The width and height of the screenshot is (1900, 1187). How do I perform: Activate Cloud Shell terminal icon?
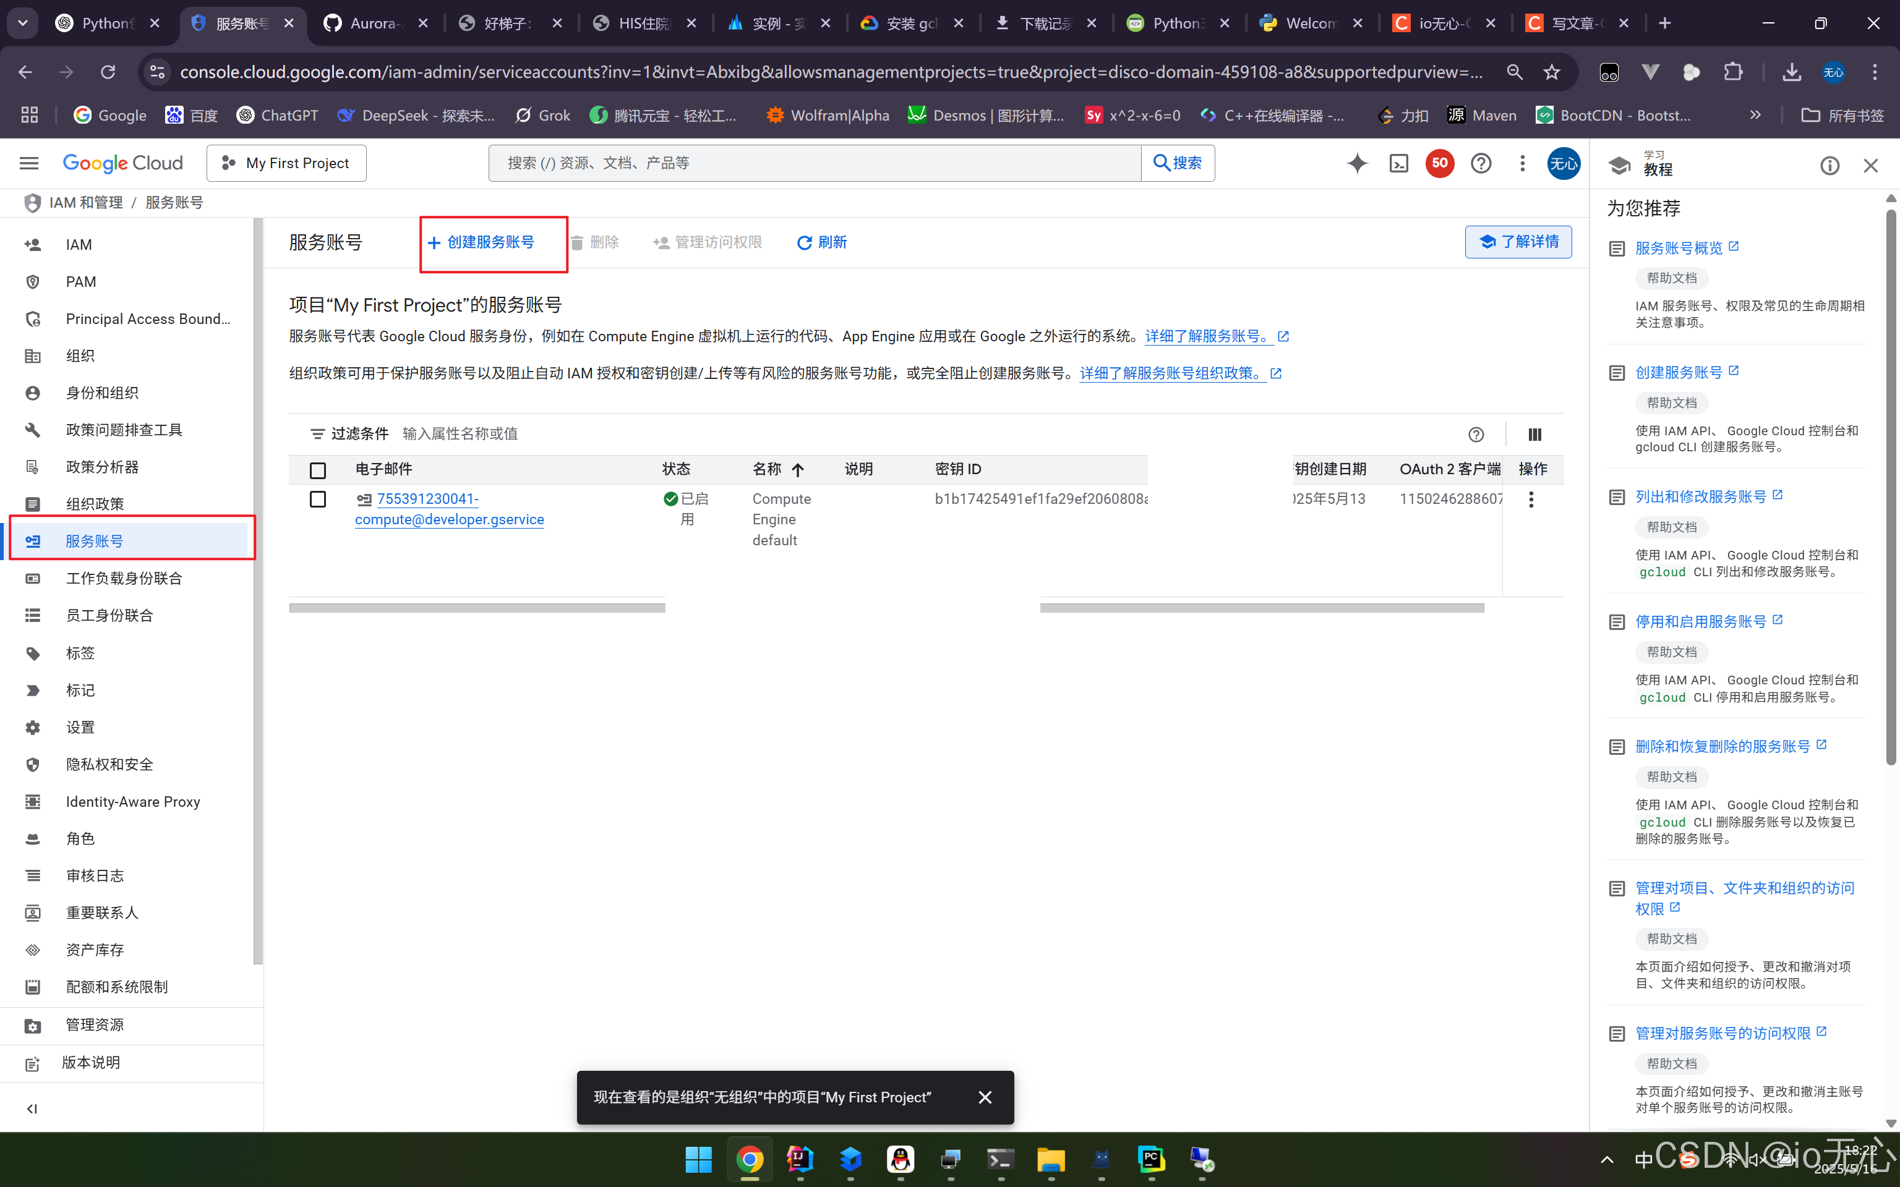click(1398, 163)
